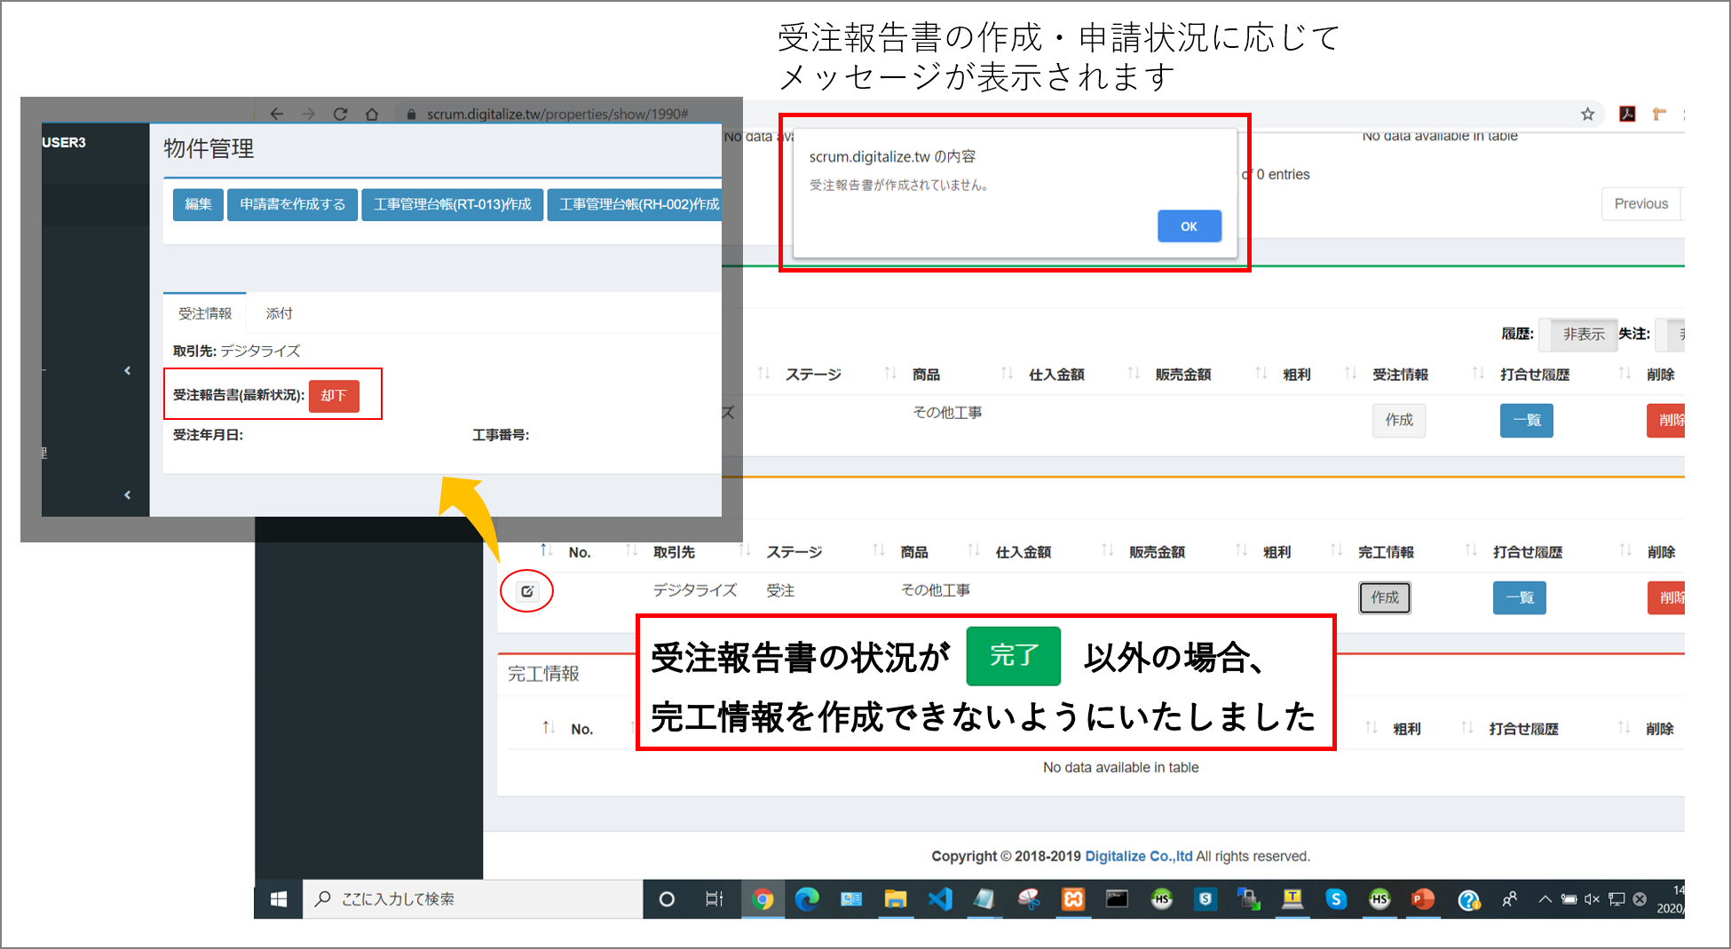Sort the table by 完工情報 column
Viewport: 1731px width, 949px height.
[1386, 552]
